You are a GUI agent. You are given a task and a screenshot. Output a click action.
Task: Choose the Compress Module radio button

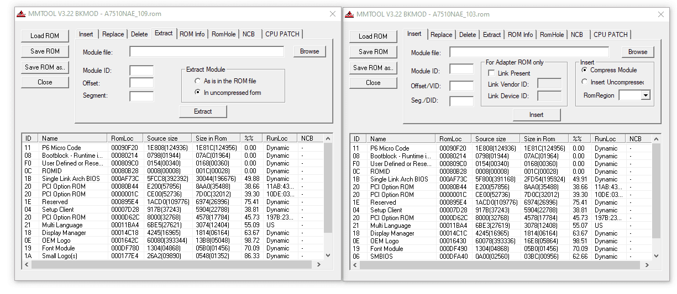coord(585,70)
